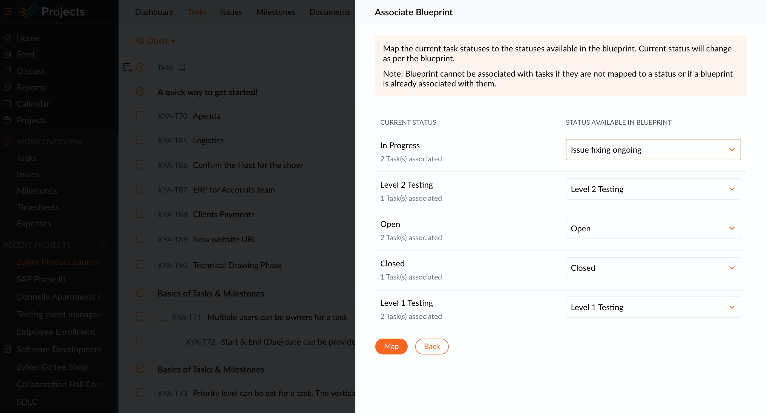Select the checkbox for XYA-T88 Clients Payments

tap(140, 214)
